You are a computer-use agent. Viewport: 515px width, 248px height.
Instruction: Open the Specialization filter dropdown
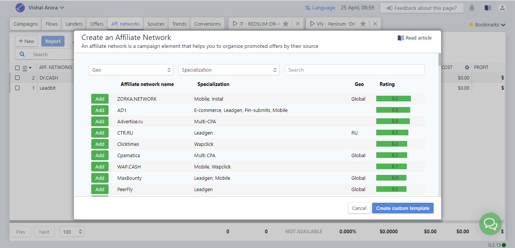coord(229,70)
